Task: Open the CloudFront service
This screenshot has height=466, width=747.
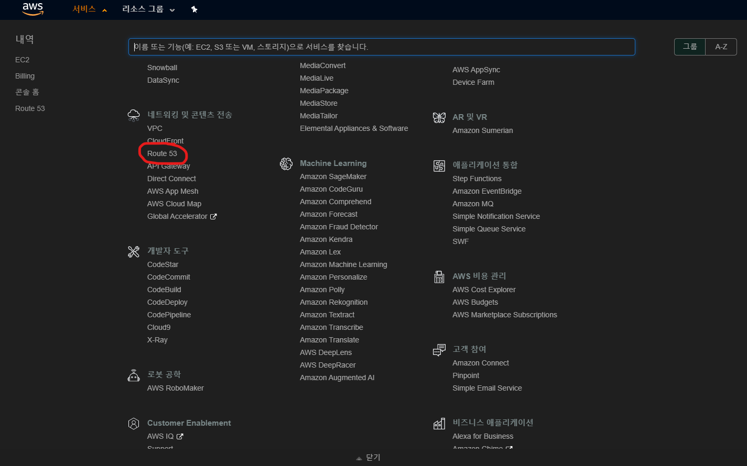Action: tap(166, 141)
